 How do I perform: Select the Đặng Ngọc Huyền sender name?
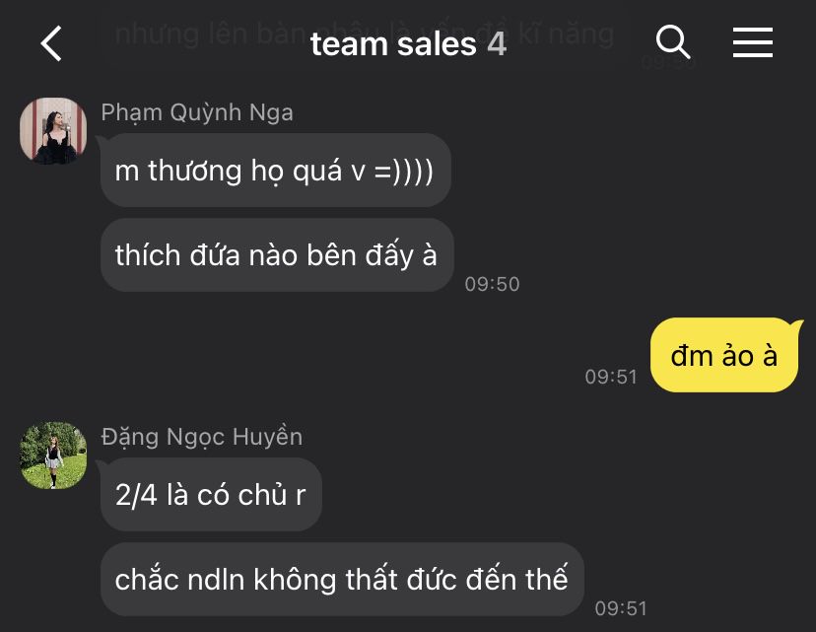tap(201, 437)
